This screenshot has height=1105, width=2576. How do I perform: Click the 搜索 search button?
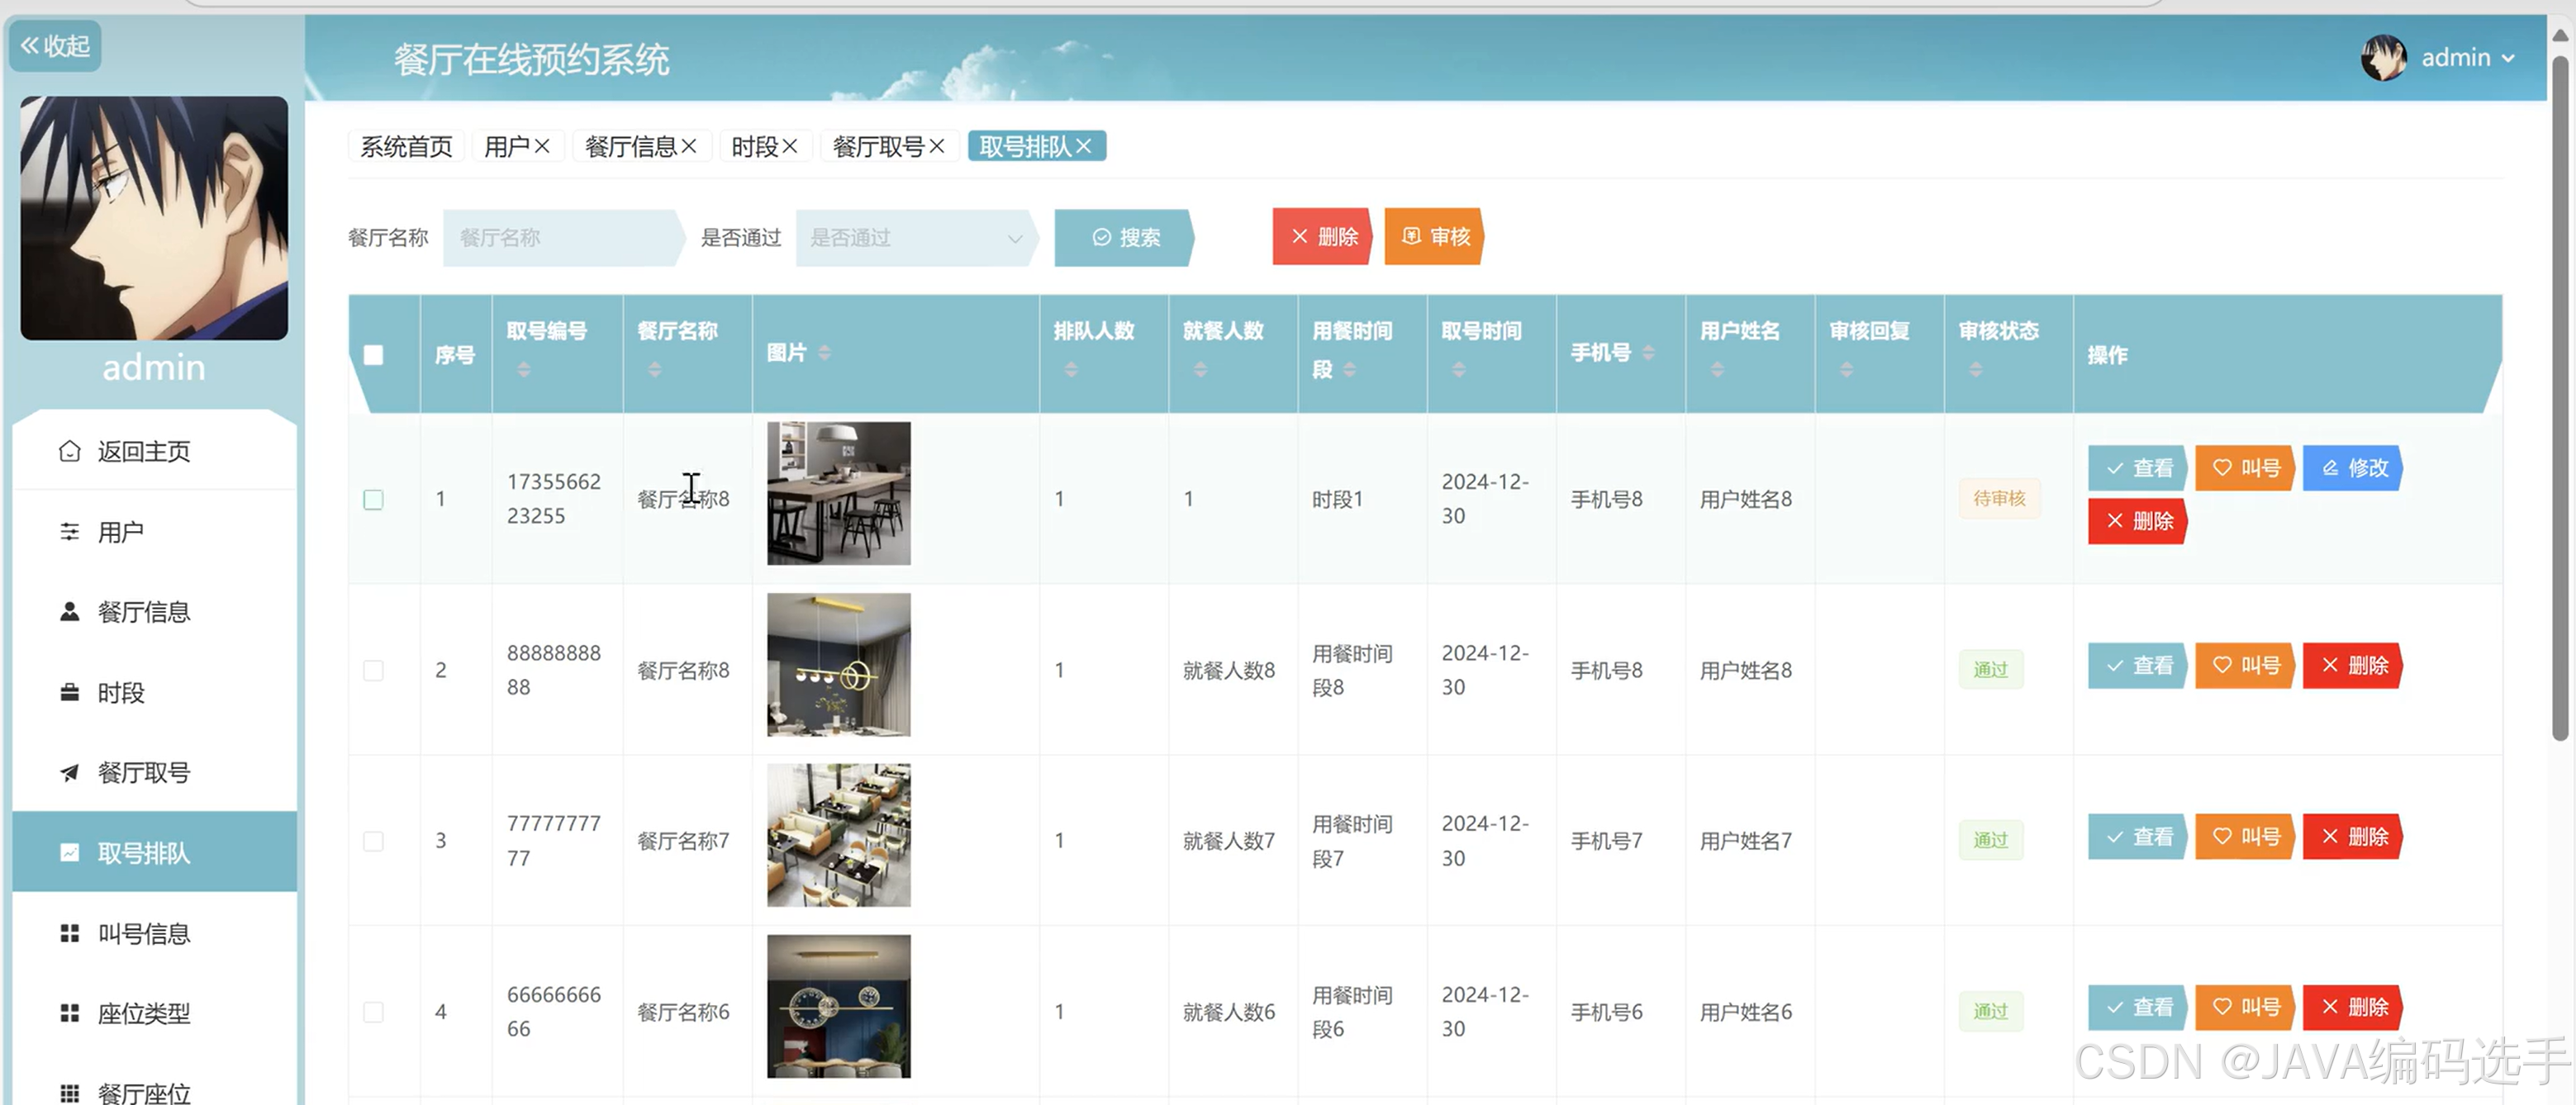tap(1124, 238)
